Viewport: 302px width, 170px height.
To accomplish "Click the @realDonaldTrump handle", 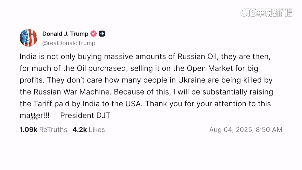I will click(69, 43).
